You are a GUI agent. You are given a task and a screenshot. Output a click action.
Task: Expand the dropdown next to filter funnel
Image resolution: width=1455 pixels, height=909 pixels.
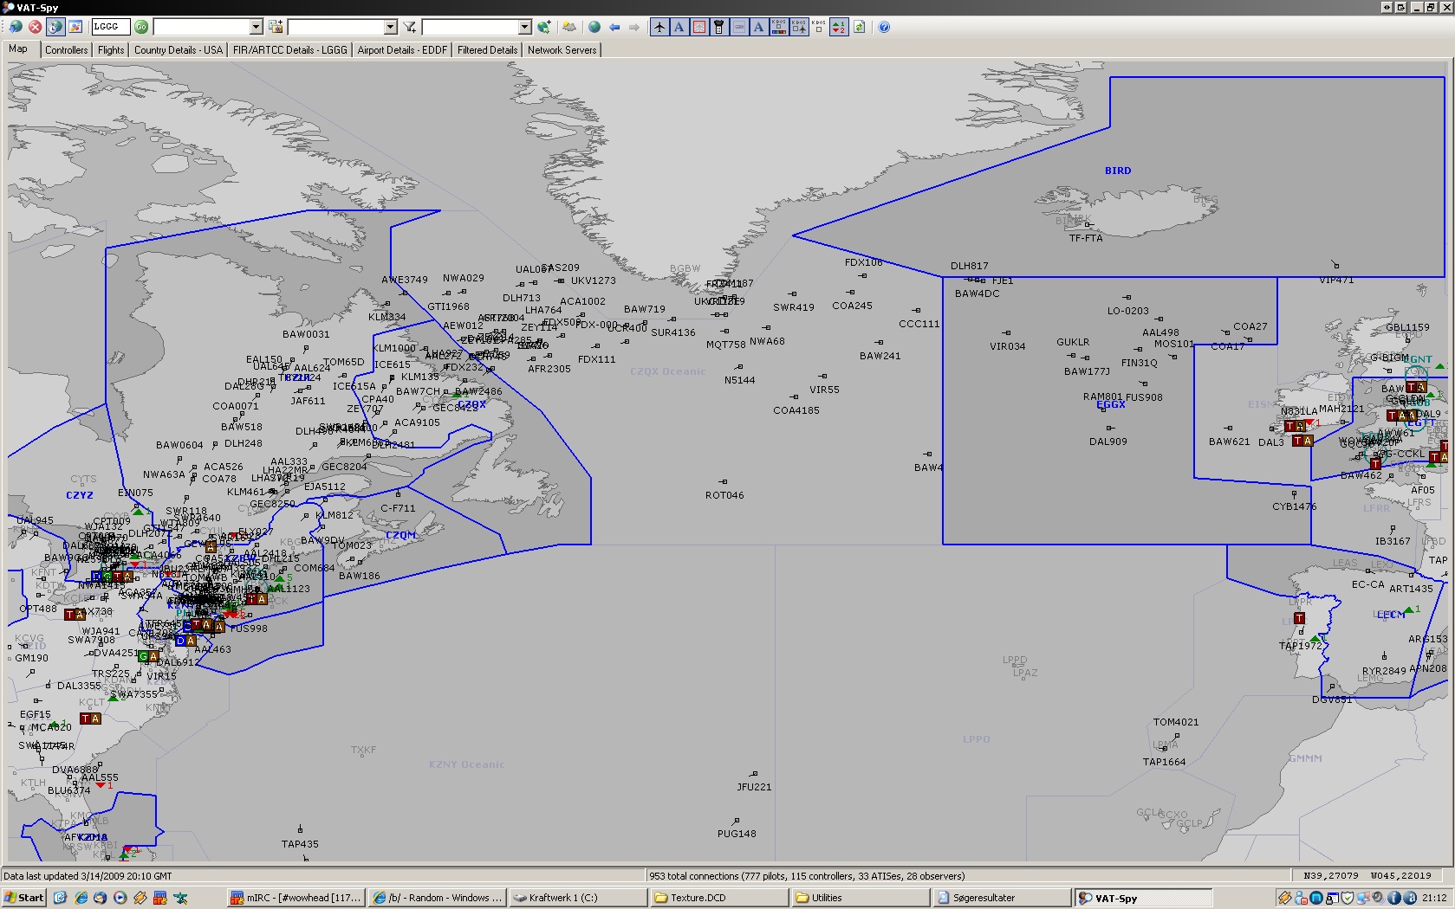coord(524,27)
